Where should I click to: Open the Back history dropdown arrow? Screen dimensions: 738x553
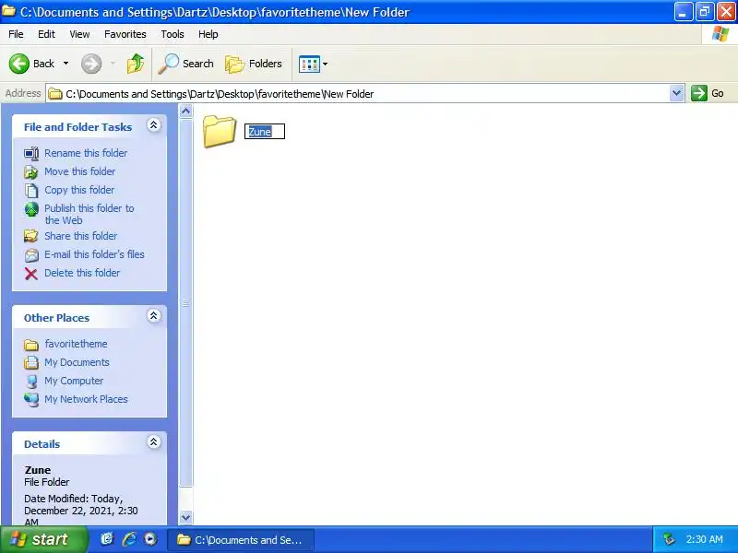pos(65,64)
